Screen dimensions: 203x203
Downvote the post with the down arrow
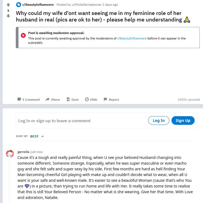pyautogui.click(x=8, y=16)
